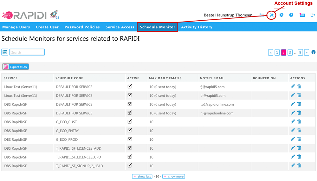Open pagination help question mark
This screenshot has height=181, width=317.
pos(314,52)
